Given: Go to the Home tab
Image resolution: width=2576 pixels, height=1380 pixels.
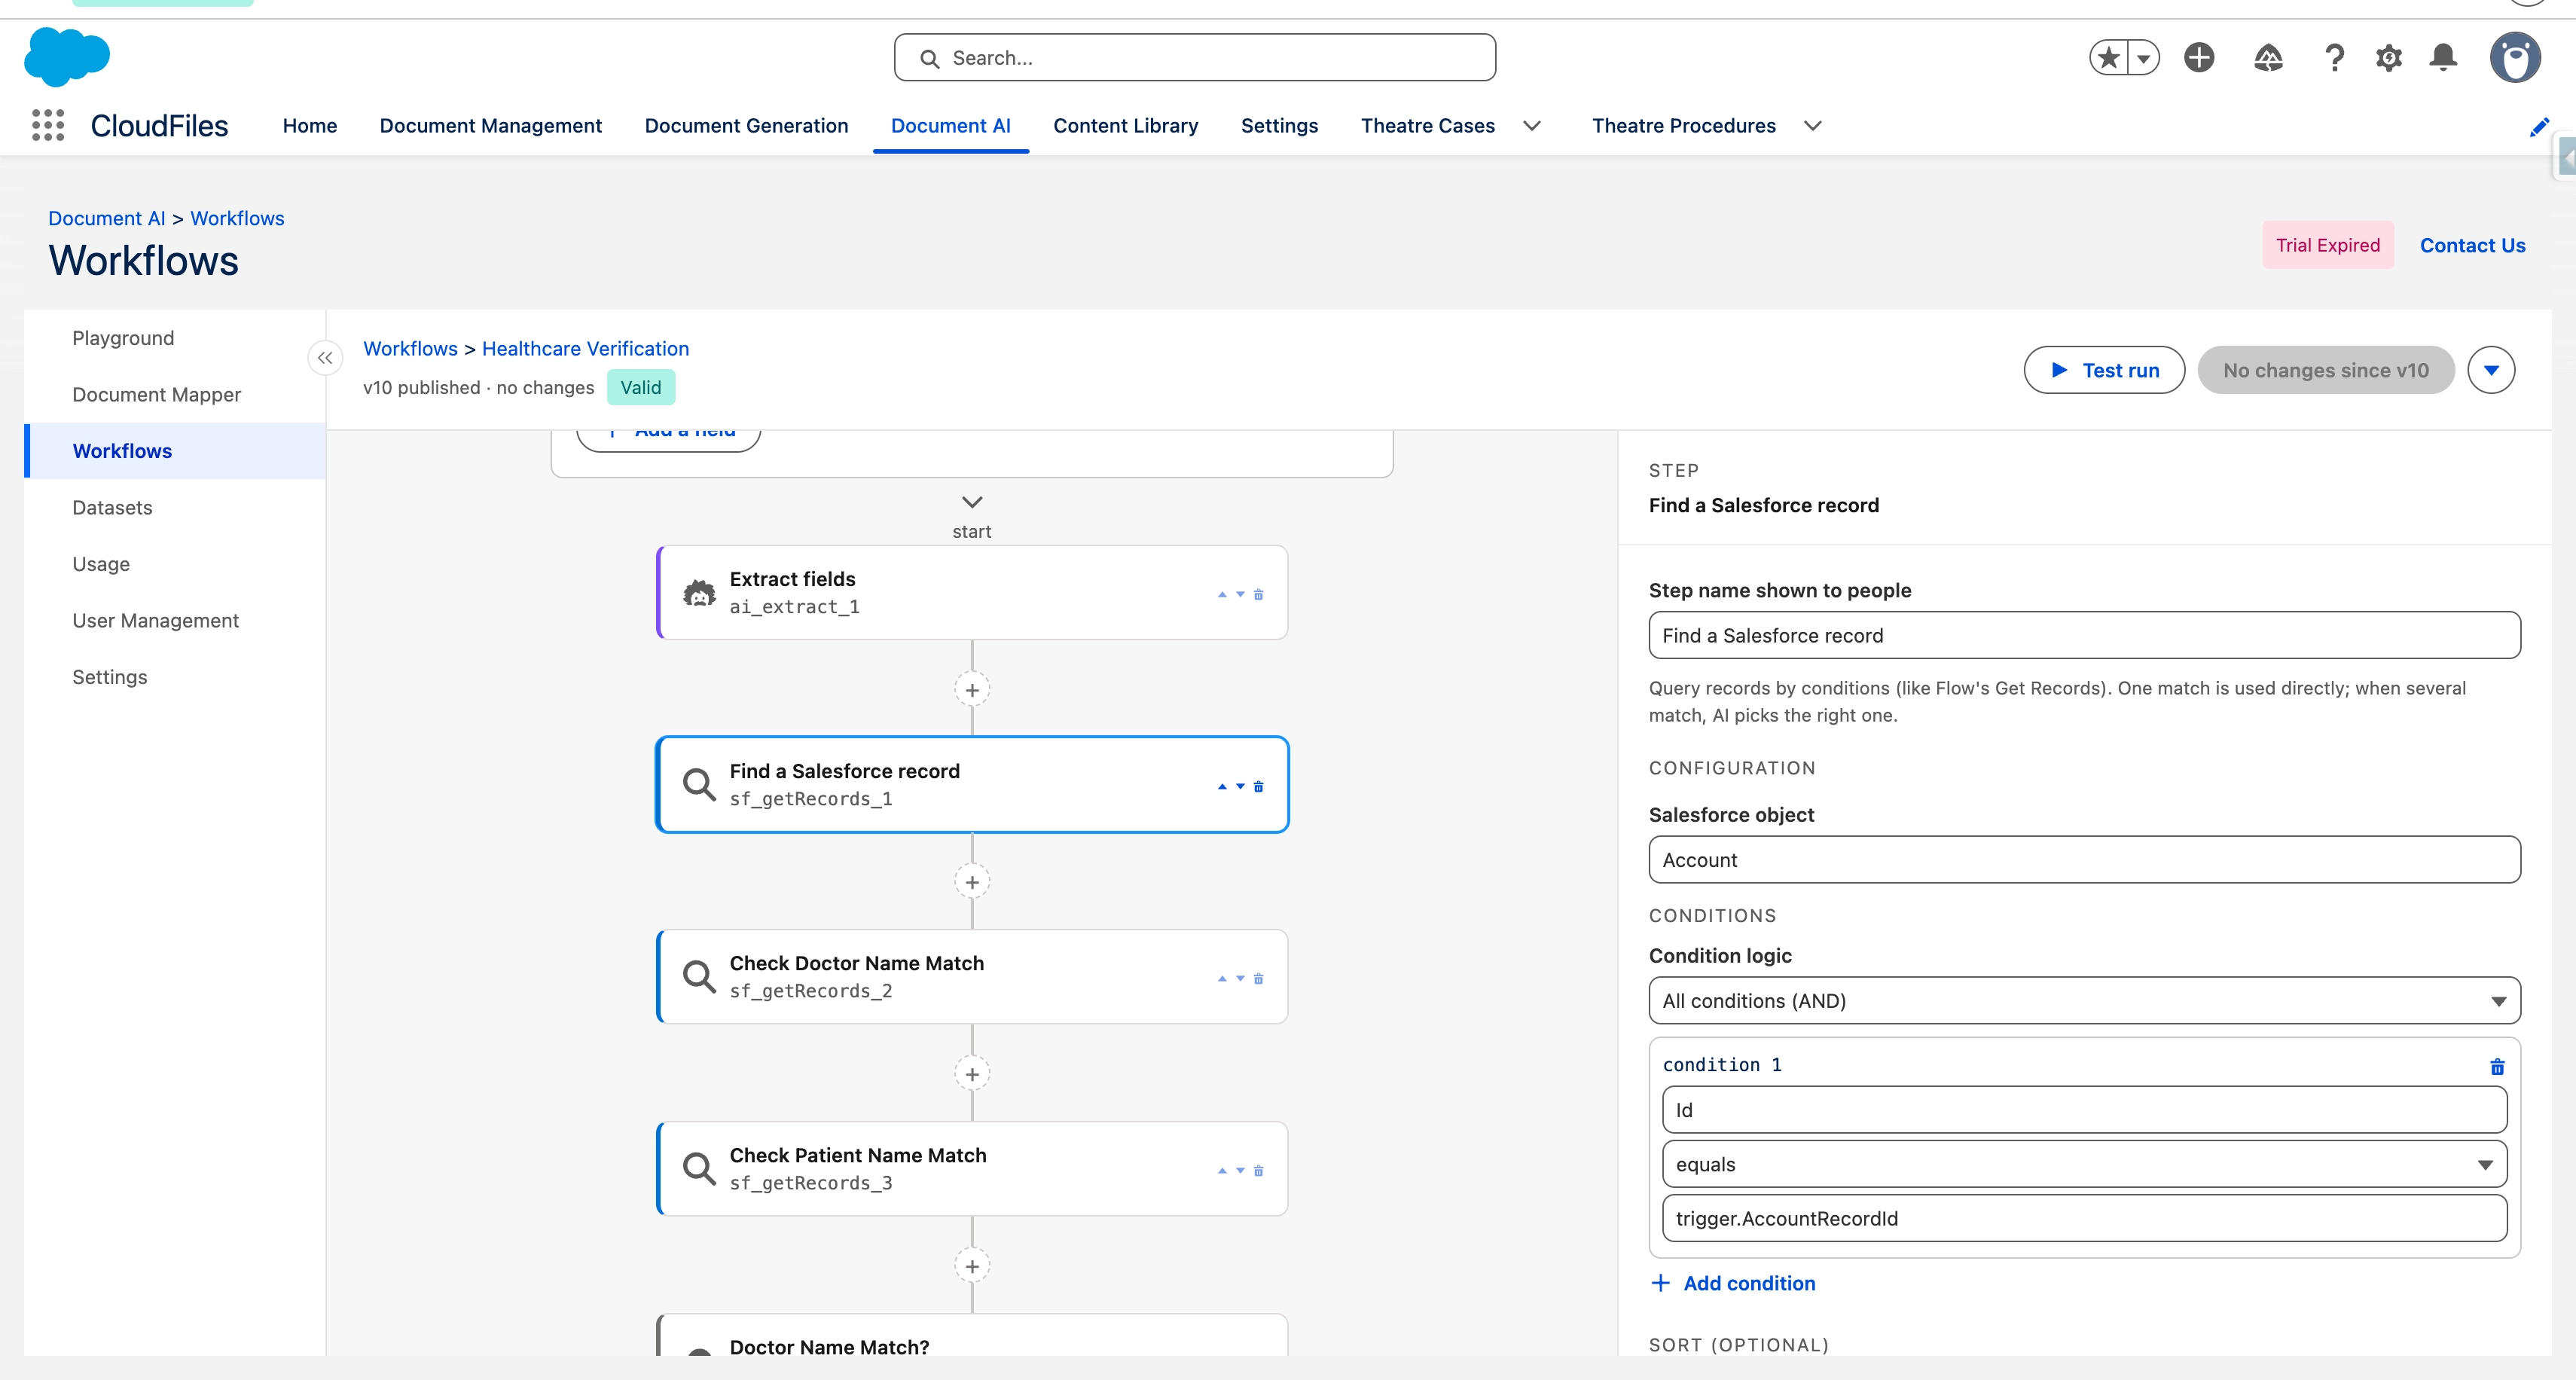Looking at the screenshot, I should pyautogui.click(x=310, y=126).
